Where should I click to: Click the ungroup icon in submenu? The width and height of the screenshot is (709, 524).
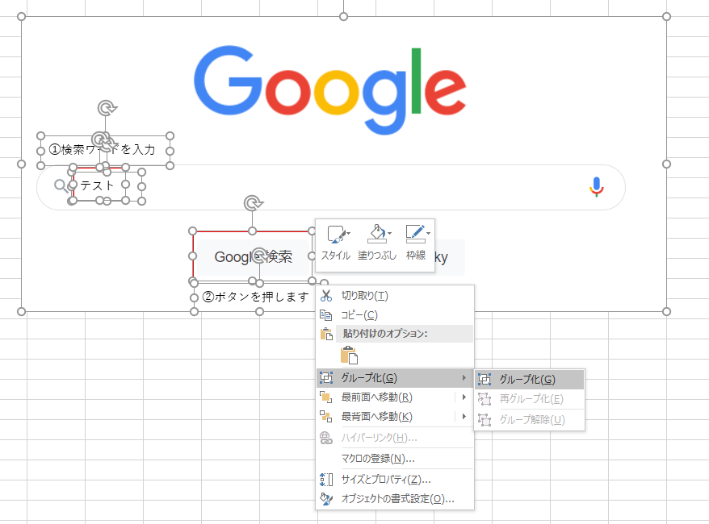point(485,420)
